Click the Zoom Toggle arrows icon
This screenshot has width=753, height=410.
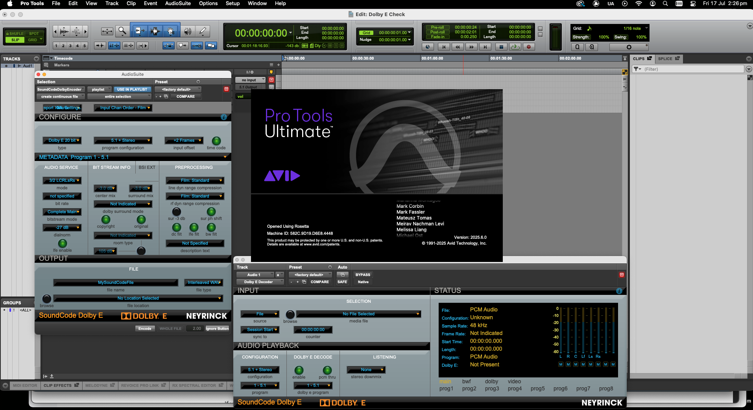point(107,31)
